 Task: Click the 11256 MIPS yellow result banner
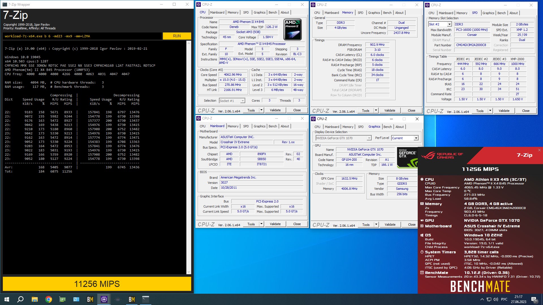pyautogui.click(x=97, y=284)
